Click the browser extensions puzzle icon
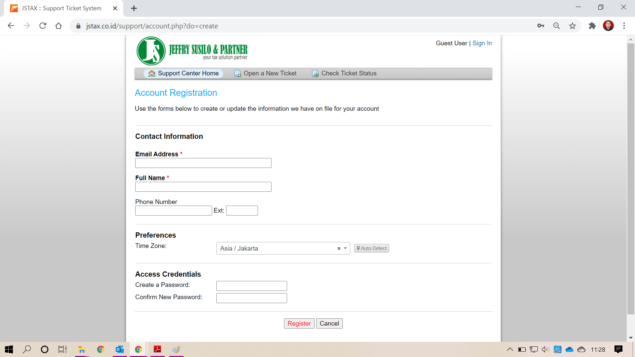 click(x=592, y=26)
